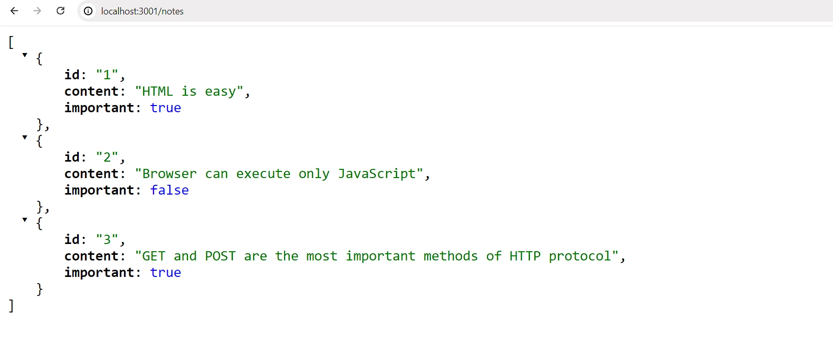Go back to the previous page
This screenshot has width=833, height=349.
(14, 11)
